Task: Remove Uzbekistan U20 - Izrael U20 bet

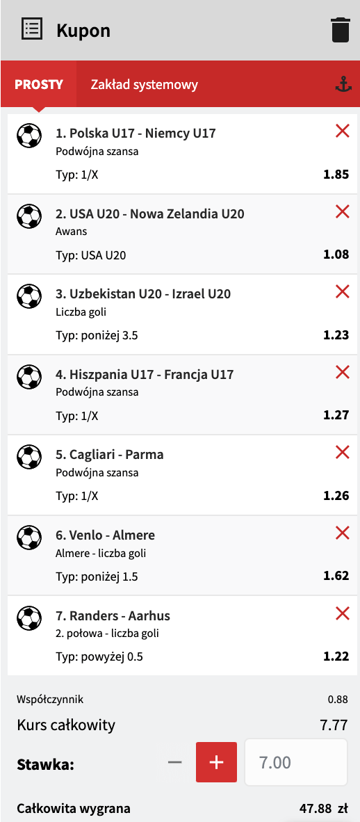Action: coord(342,292)
